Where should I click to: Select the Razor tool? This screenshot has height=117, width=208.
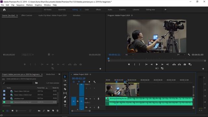tap(65, 89)
